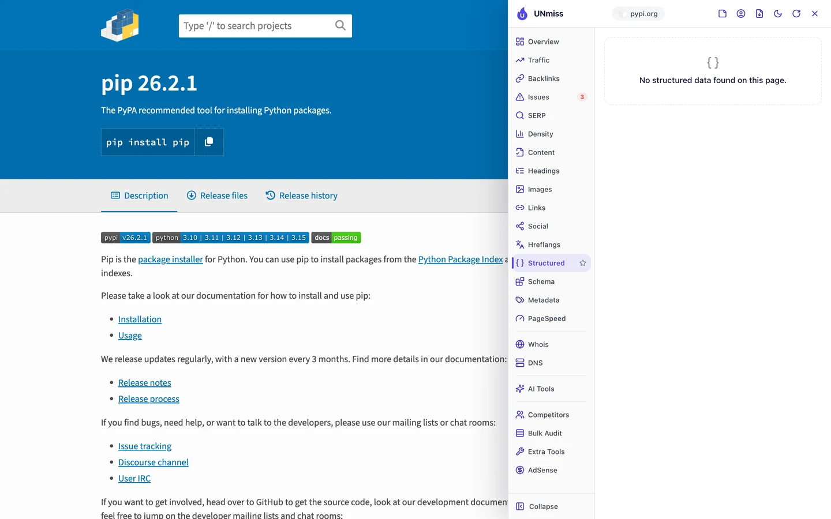Select the Description tab
831x519 pixels.
pos(139,195)
